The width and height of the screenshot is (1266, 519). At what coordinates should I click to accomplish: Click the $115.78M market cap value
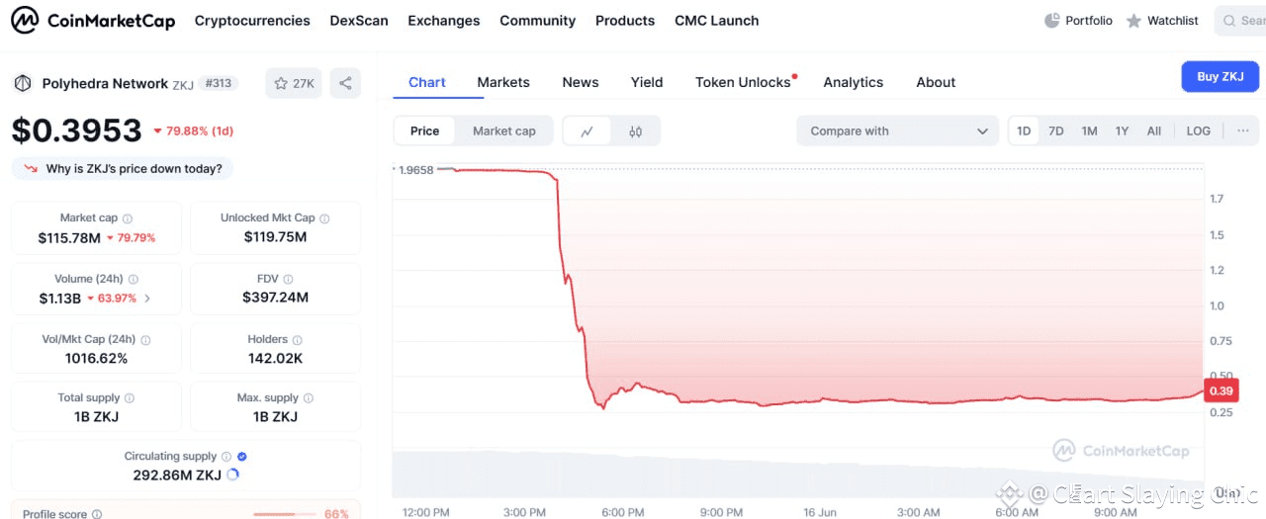click(69, 237)
